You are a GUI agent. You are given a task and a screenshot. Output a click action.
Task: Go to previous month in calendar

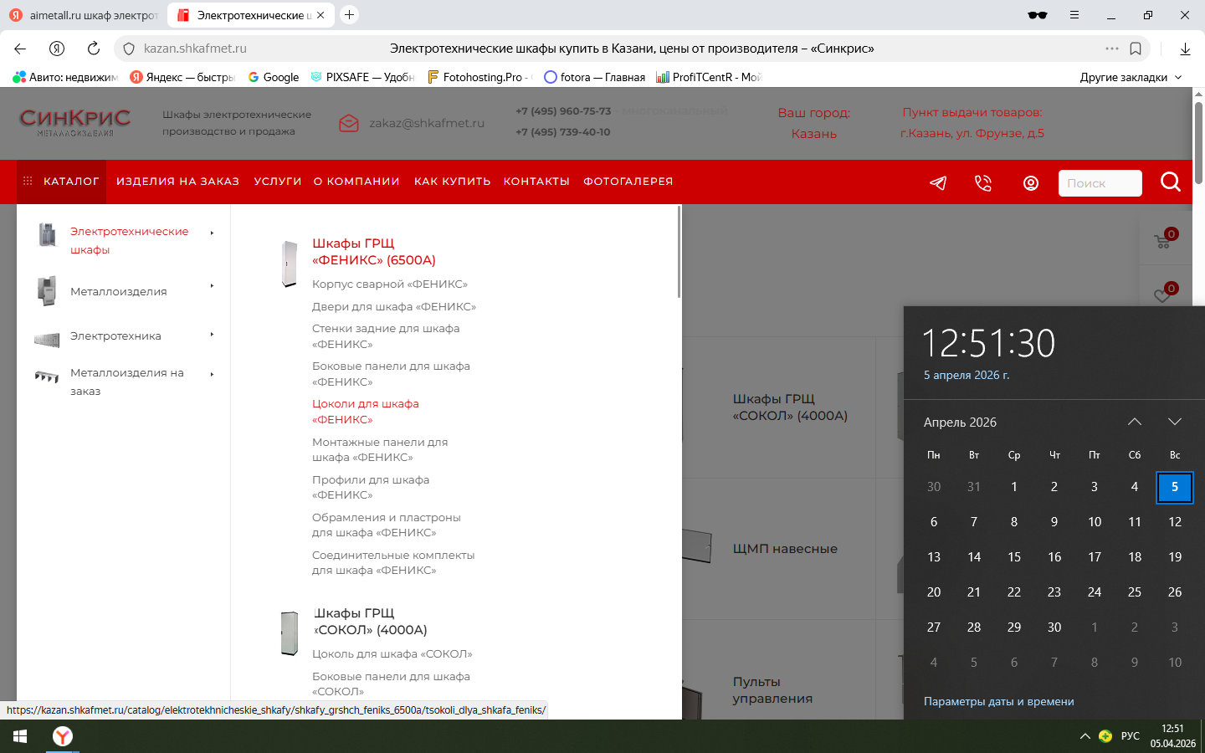tap(1135, 422)
